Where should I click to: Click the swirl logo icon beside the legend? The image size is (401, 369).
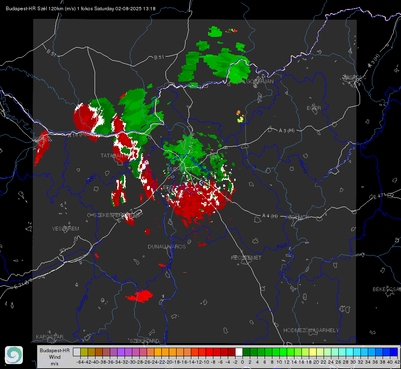(14, 355)
